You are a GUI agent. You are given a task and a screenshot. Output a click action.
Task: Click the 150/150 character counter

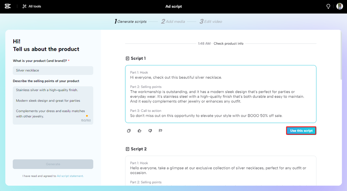[86, 120]
